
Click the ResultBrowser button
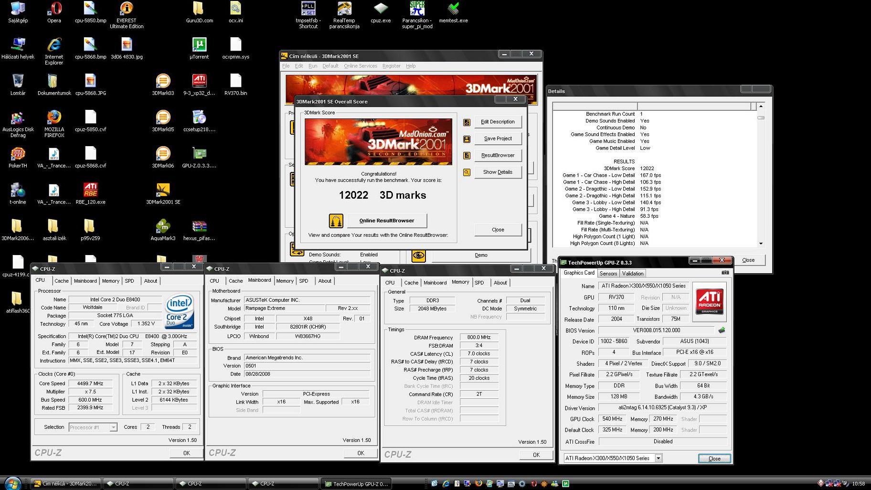click(498, 155)
